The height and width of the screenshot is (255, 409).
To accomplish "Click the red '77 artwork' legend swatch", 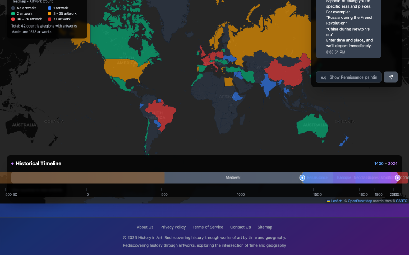I will click(49, 19).
